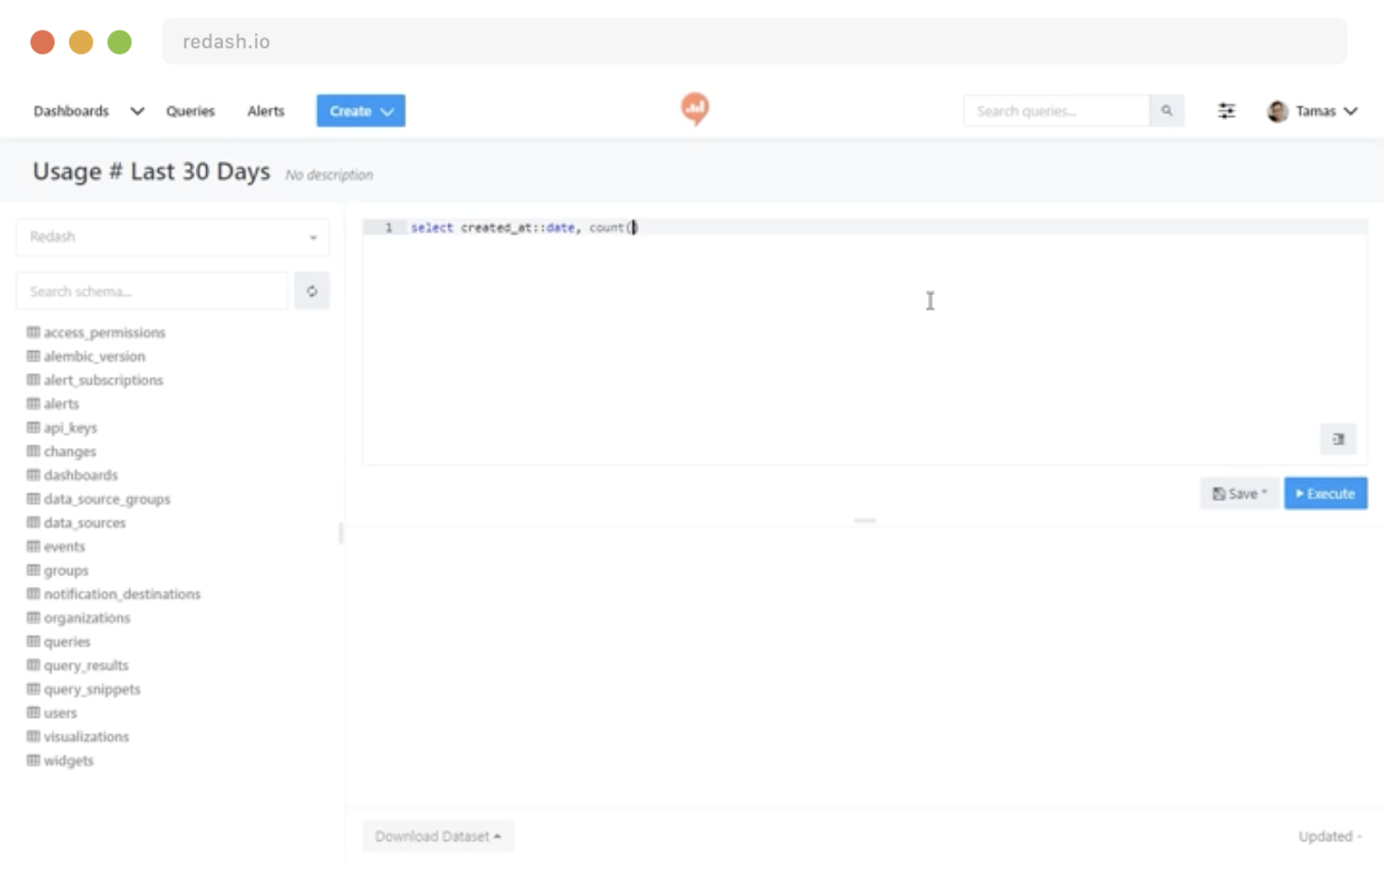The height and width of the screenshot is (875, 1384).
Task: Expand the Dashboards dropdown arrow
Action: pyautogui.click(x=137, y=111)
